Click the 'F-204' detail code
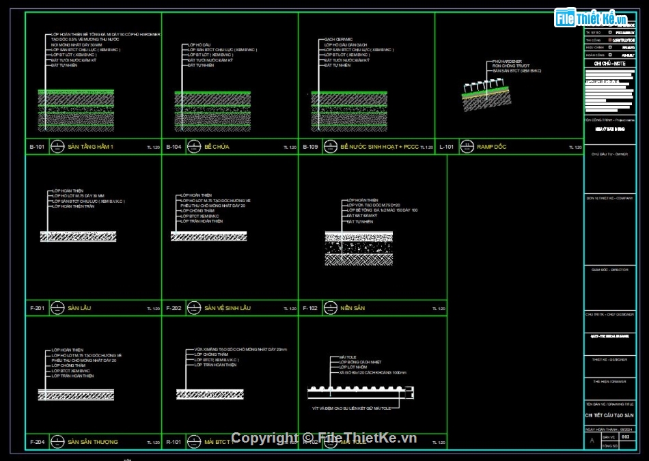 coord(37,442)
